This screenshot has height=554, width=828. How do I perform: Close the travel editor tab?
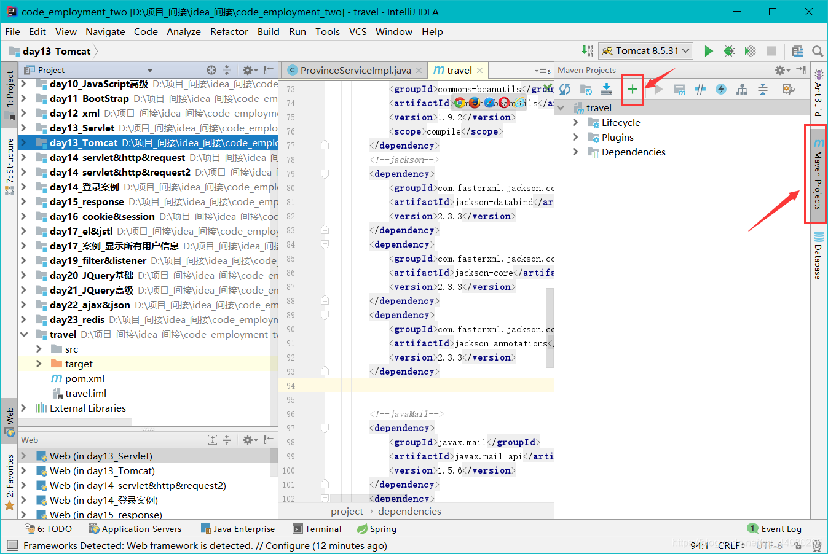[479, 70]
